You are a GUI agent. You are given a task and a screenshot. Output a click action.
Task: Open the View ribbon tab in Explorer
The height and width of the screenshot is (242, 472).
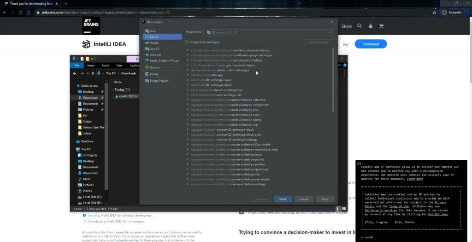pos(119,65)
